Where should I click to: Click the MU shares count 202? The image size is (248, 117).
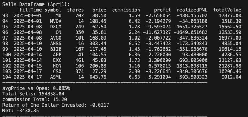(80, 15)
